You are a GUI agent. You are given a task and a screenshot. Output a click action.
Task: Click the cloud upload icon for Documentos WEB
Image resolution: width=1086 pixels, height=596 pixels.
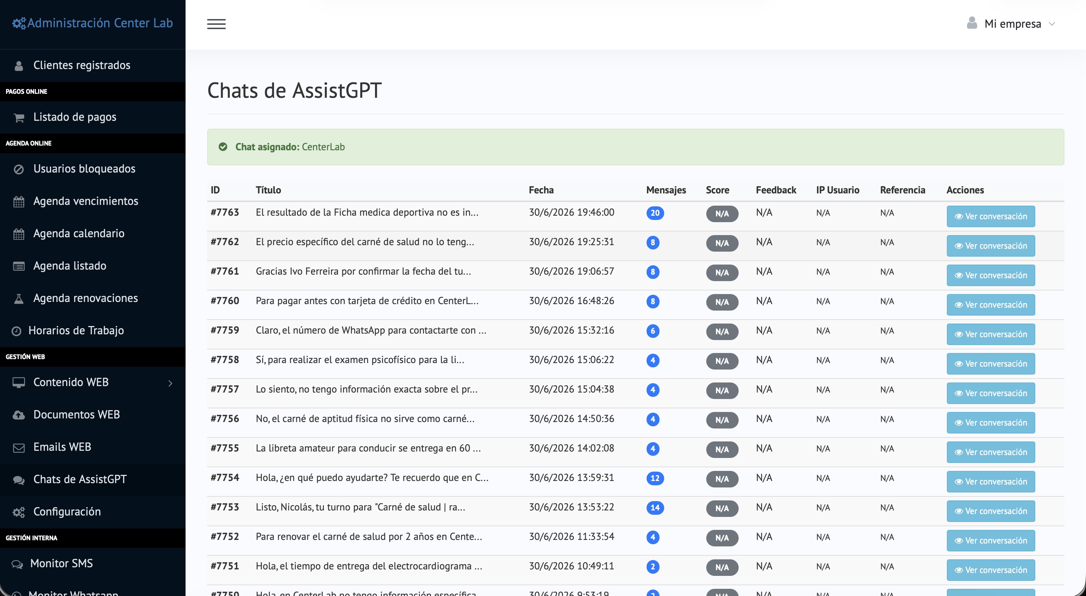point(19,415)
